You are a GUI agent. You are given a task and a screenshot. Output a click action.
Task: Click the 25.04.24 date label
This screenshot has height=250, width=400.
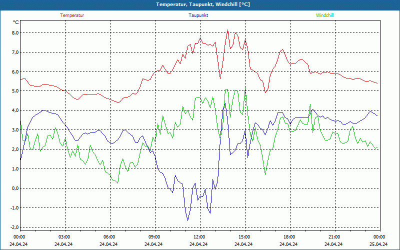(378, 244)
